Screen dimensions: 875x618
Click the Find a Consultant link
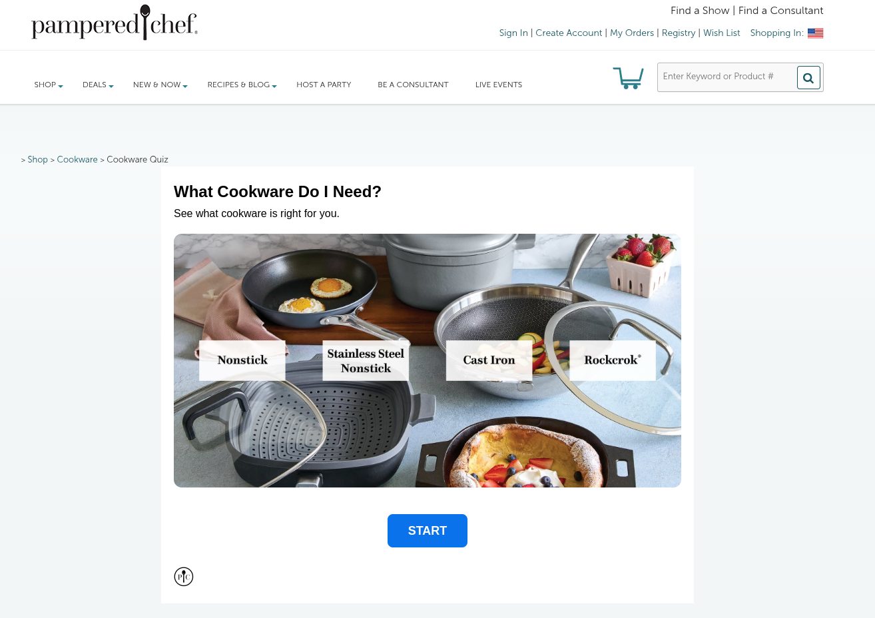click(781, 11)
